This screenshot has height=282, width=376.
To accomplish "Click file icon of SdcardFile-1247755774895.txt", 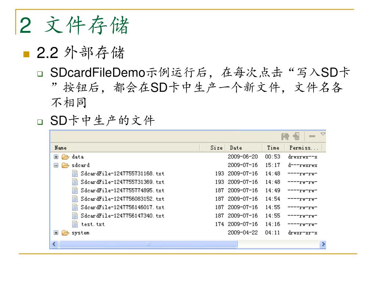I will tap(75, 191).
